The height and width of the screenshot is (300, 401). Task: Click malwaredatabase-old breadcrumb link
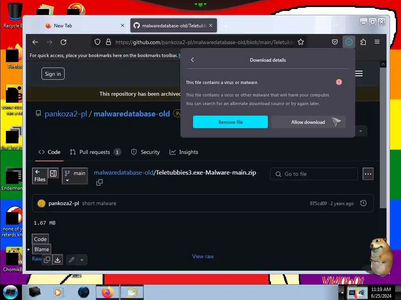pos(123,173)
